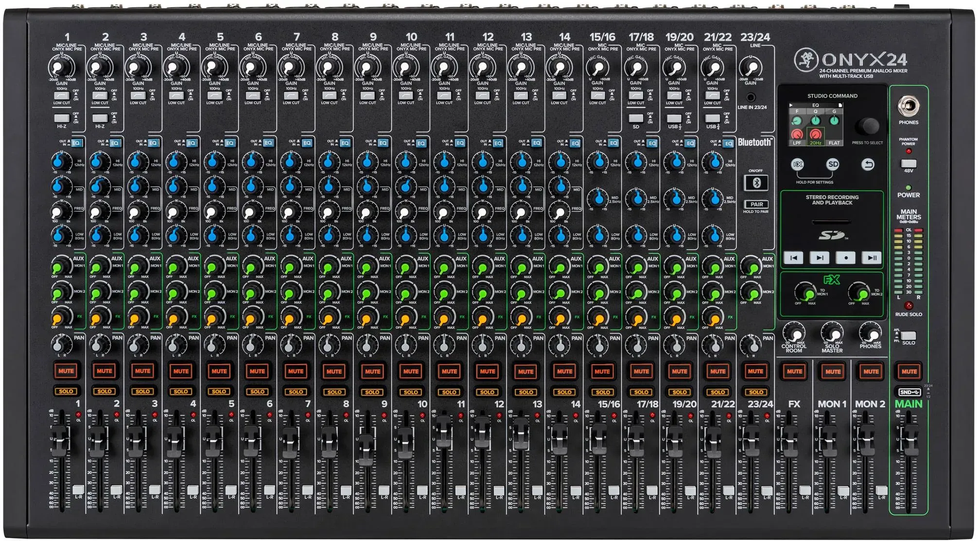Toggle the channel 4 EQ in/out switch

191,143
